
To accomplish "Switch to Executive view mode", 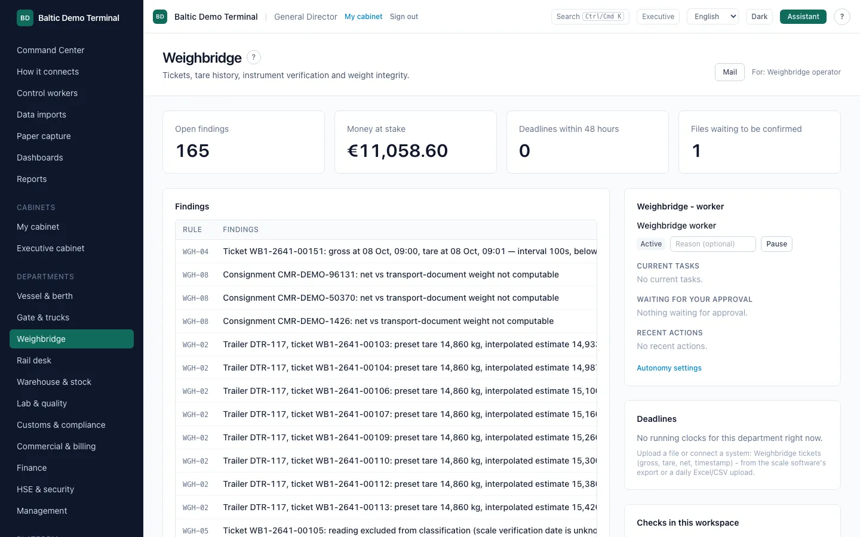I will [658, 17].
